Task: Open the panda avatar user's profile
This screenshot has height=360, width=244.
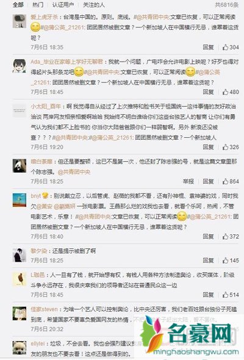Action: click(x=20, y=165)
